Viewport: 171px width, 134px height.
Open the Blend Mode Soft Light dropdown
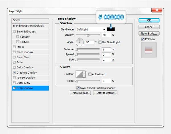[x=91, y=29]
